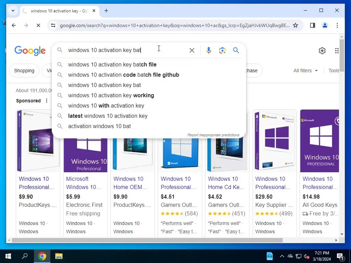Screen dimensions: 351x263
Task: Click the muted volume tray icon
Action: 306,256
